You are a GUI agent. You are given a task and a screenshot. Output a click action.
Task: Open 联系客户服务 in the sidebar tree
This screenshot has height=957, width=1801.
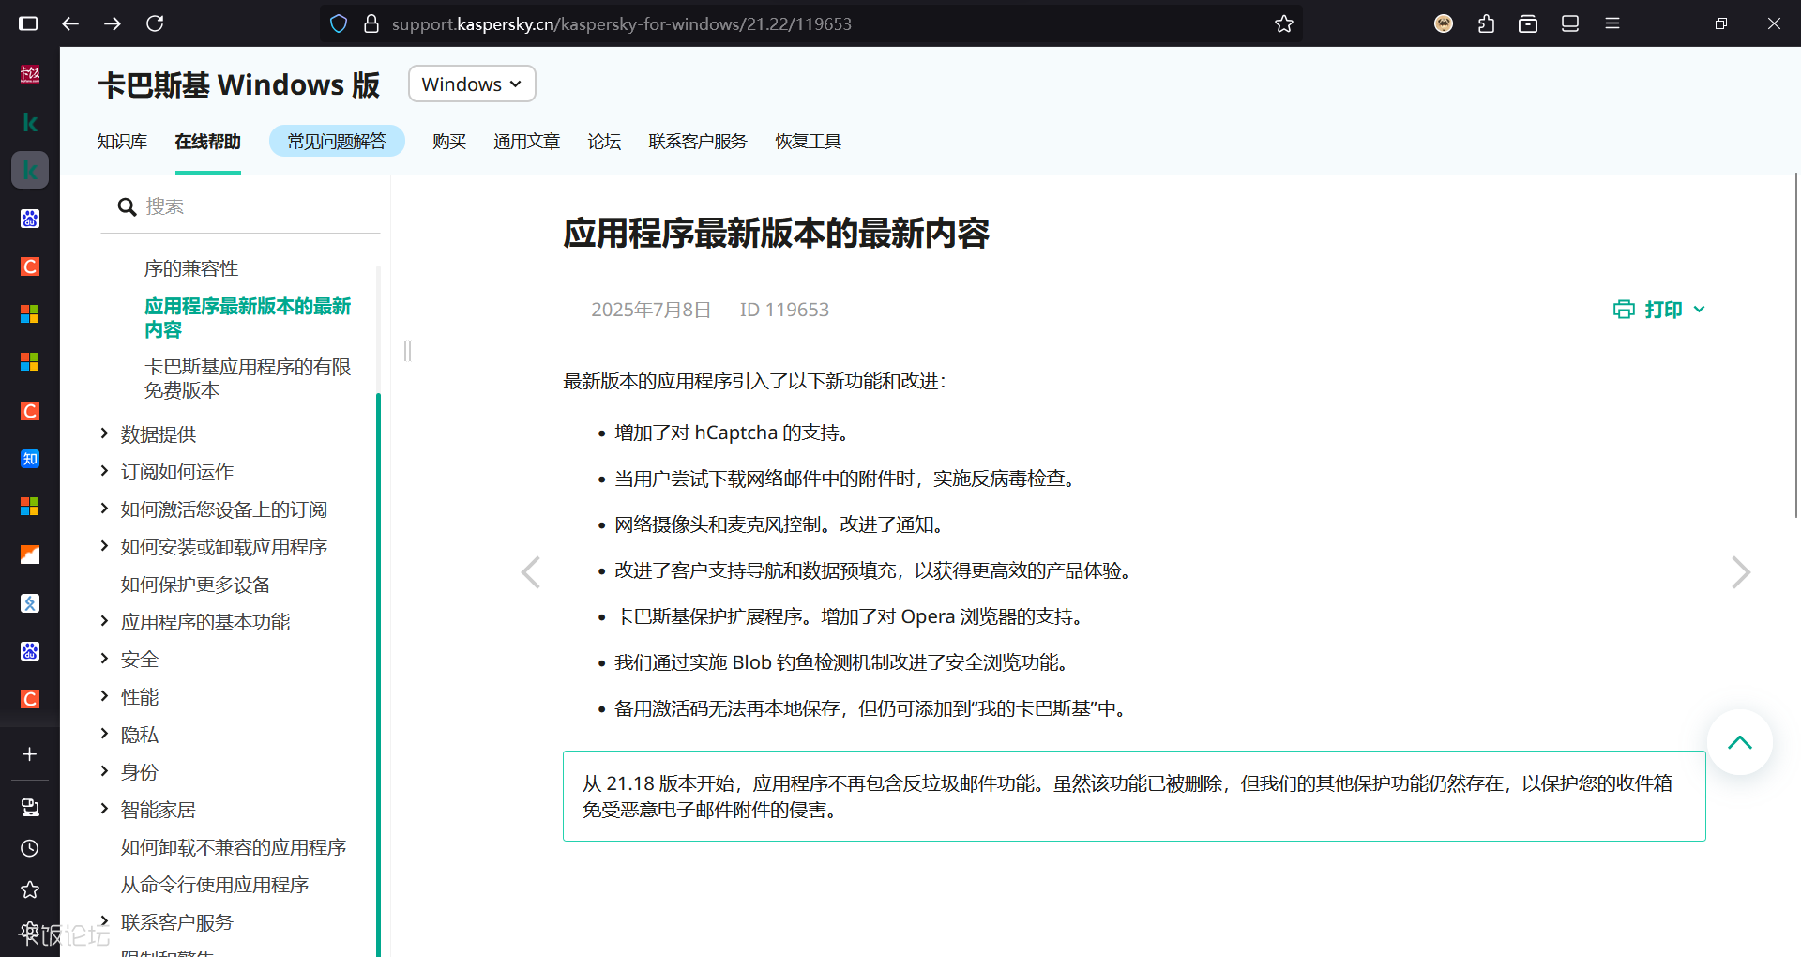tap(177, 922)
